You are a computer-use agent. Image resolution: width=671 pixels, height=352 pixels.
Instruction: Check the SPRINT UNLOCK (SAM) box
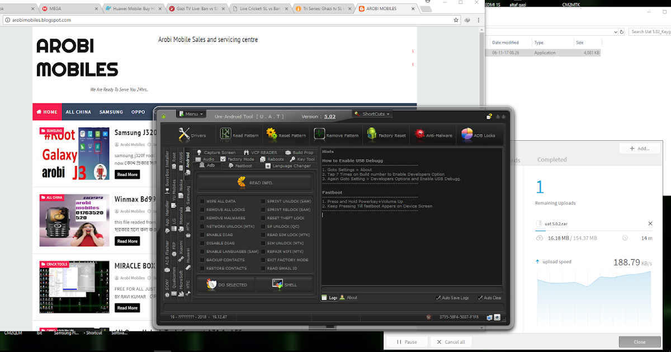(263, 201)
